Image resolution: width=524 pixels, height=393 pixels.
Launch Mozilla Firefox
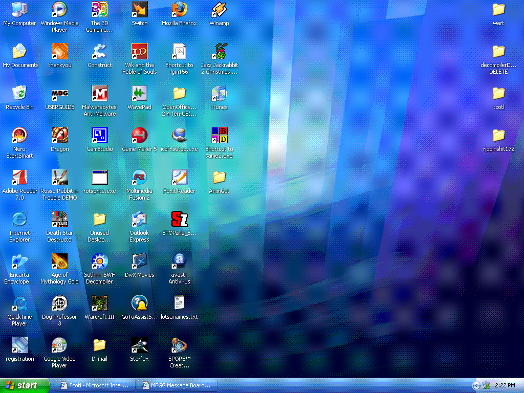click(179, 11)
